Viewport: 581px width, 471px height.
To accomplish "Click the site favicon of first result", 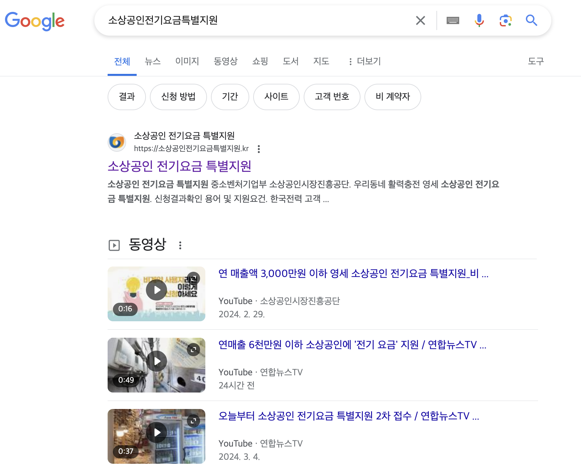I will click(x=117, y=142).
